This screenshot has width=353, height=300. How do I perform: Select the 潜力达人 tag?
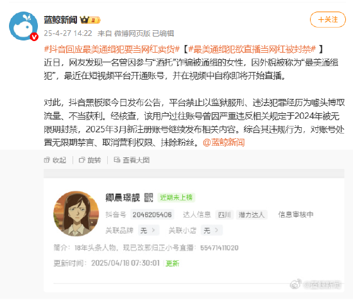[252, 215]
